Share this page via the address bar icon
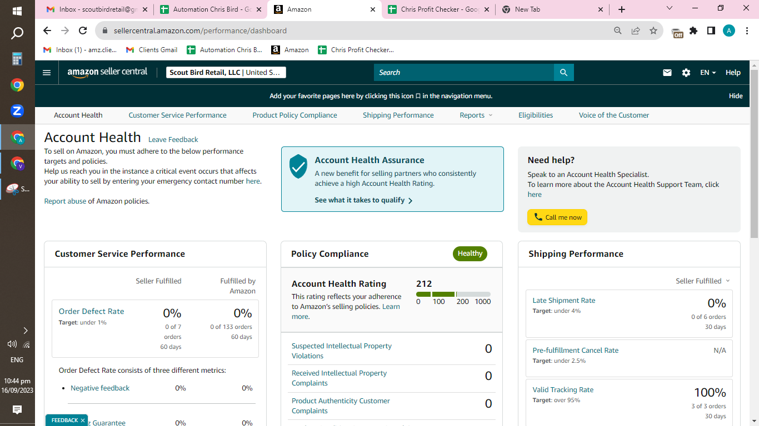 pyautogui.click(x=636, y=31)
